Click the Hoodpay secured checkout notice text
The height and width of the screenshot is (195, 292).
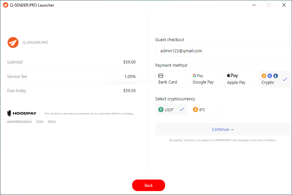[x=89, y=113]
